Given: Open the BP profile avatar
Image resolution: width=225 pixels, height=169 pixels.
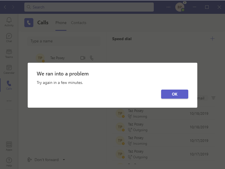Looking at the screenshot, I should pos(180,7).
